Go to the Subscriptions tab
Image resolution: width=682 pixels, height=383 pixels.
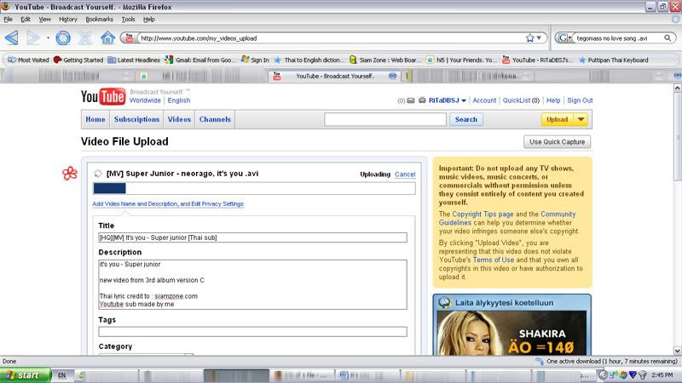tap(136, 119)
